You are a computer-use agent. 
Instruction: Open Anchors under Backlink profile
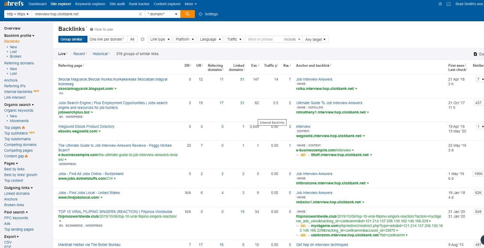pyautogui.click(x=11, y=80)
